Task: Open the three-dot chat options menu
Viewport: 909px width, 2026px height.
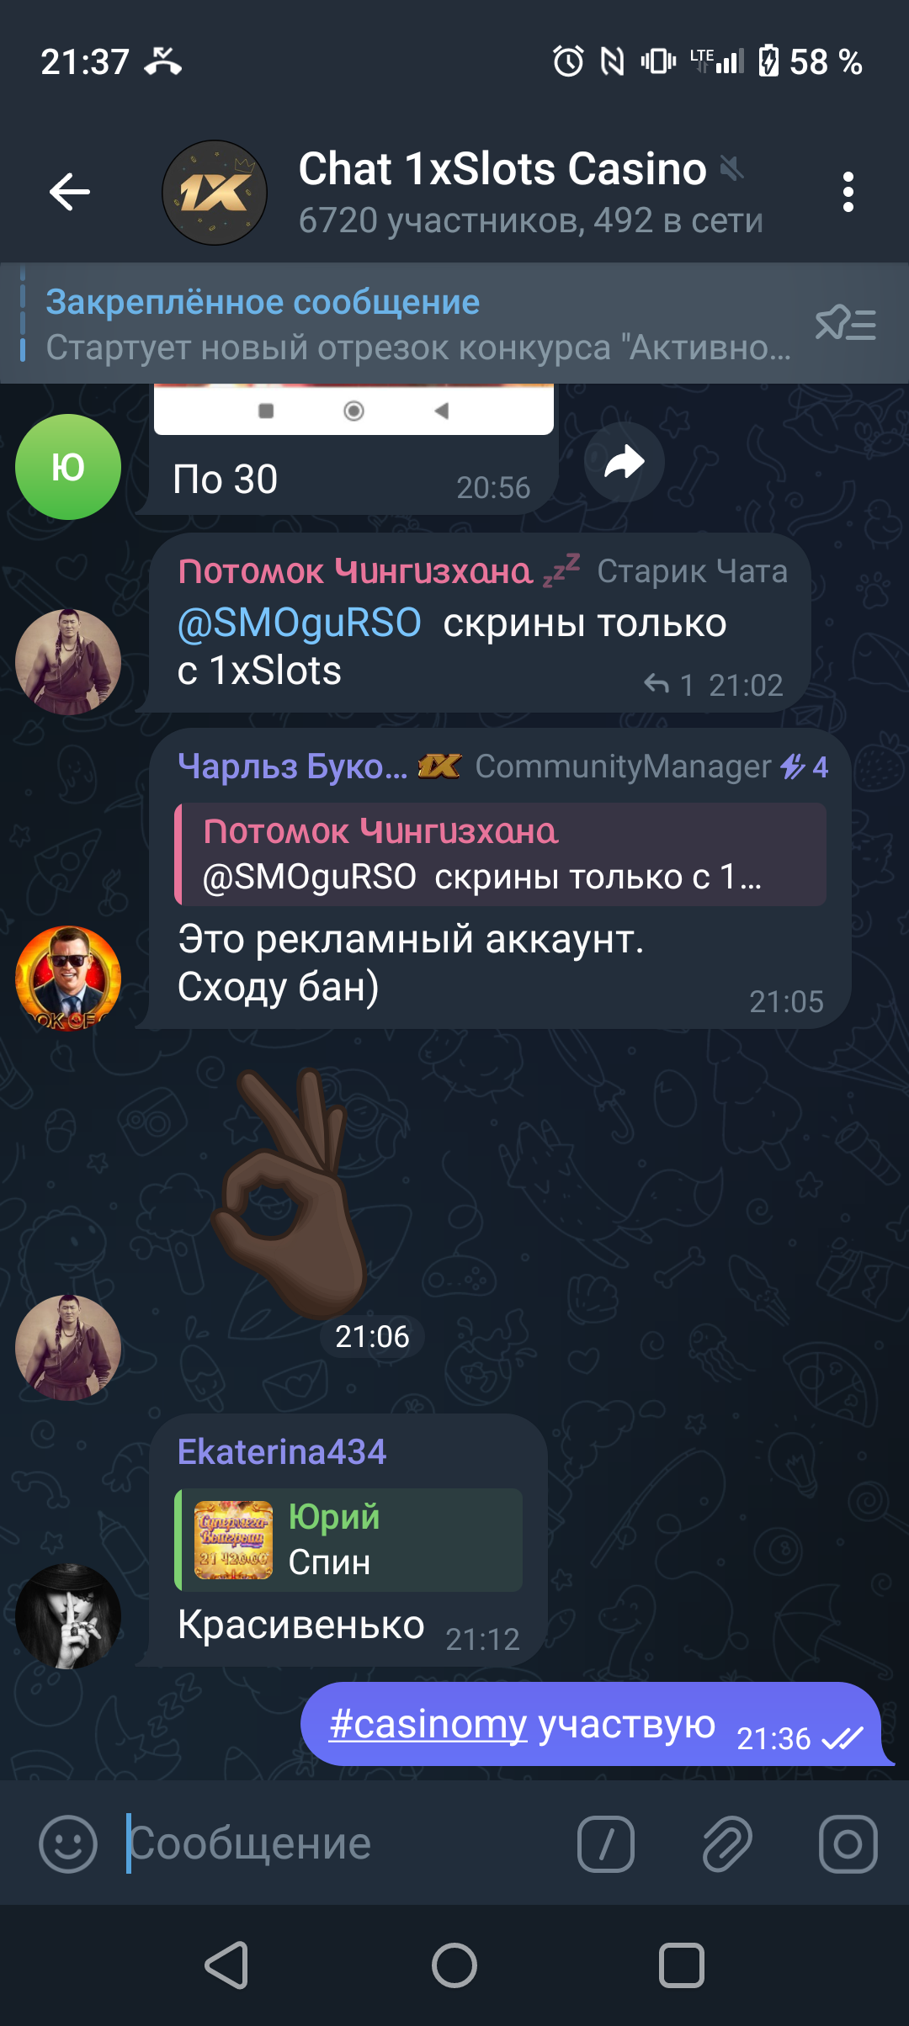Action: [x=848, y=193]
